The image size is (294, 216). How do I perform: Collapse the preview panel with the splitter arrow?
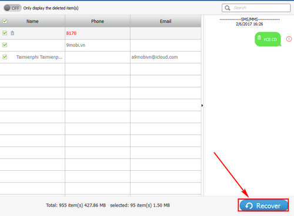point(202,106)
